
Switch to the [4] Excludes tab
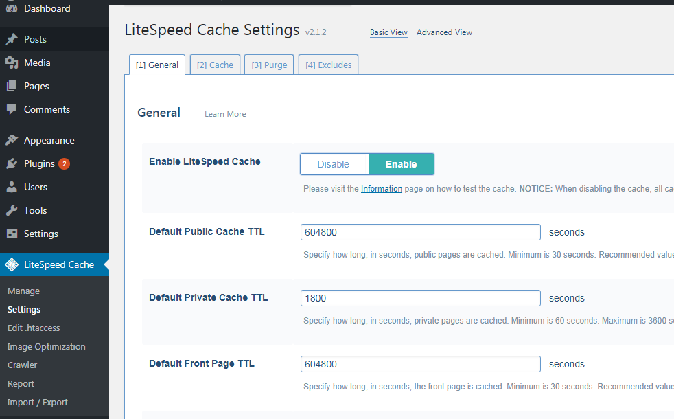click(x=328, y=65)
